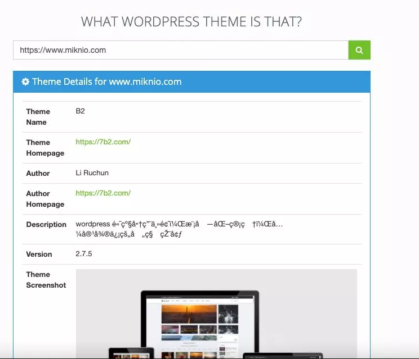Click the "Theme Details for www.miknio.com" heading

[x=107, y=81]
